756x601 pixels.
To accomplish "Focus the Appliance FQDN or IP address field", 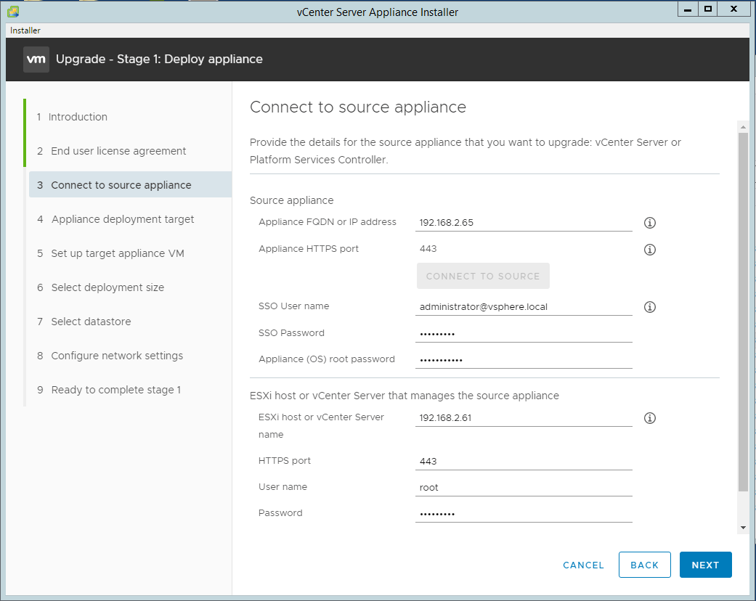I will click(524, 223).
